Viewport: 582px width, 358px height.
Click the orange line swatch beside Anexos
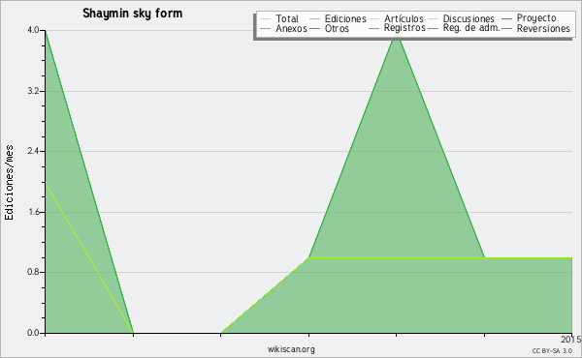click(266, 28)
